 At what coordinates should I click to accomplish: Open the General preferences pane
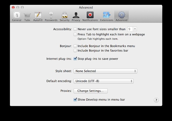coord(17,16)
